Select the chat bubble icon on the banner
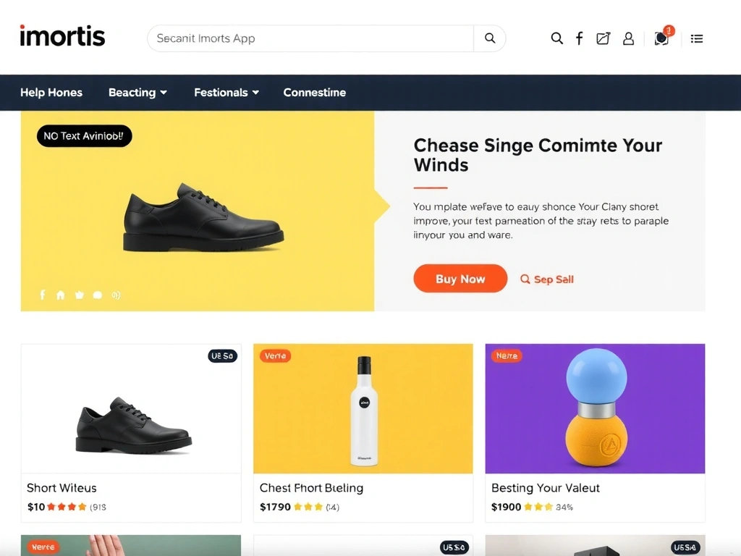 [97, 295]
